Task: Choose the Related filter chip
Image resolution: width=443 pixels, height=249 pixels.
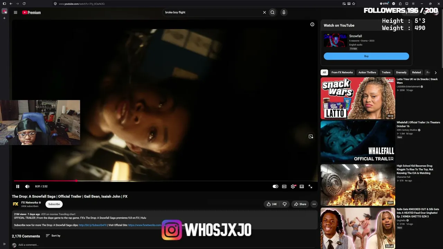Action: click(416, 72)
